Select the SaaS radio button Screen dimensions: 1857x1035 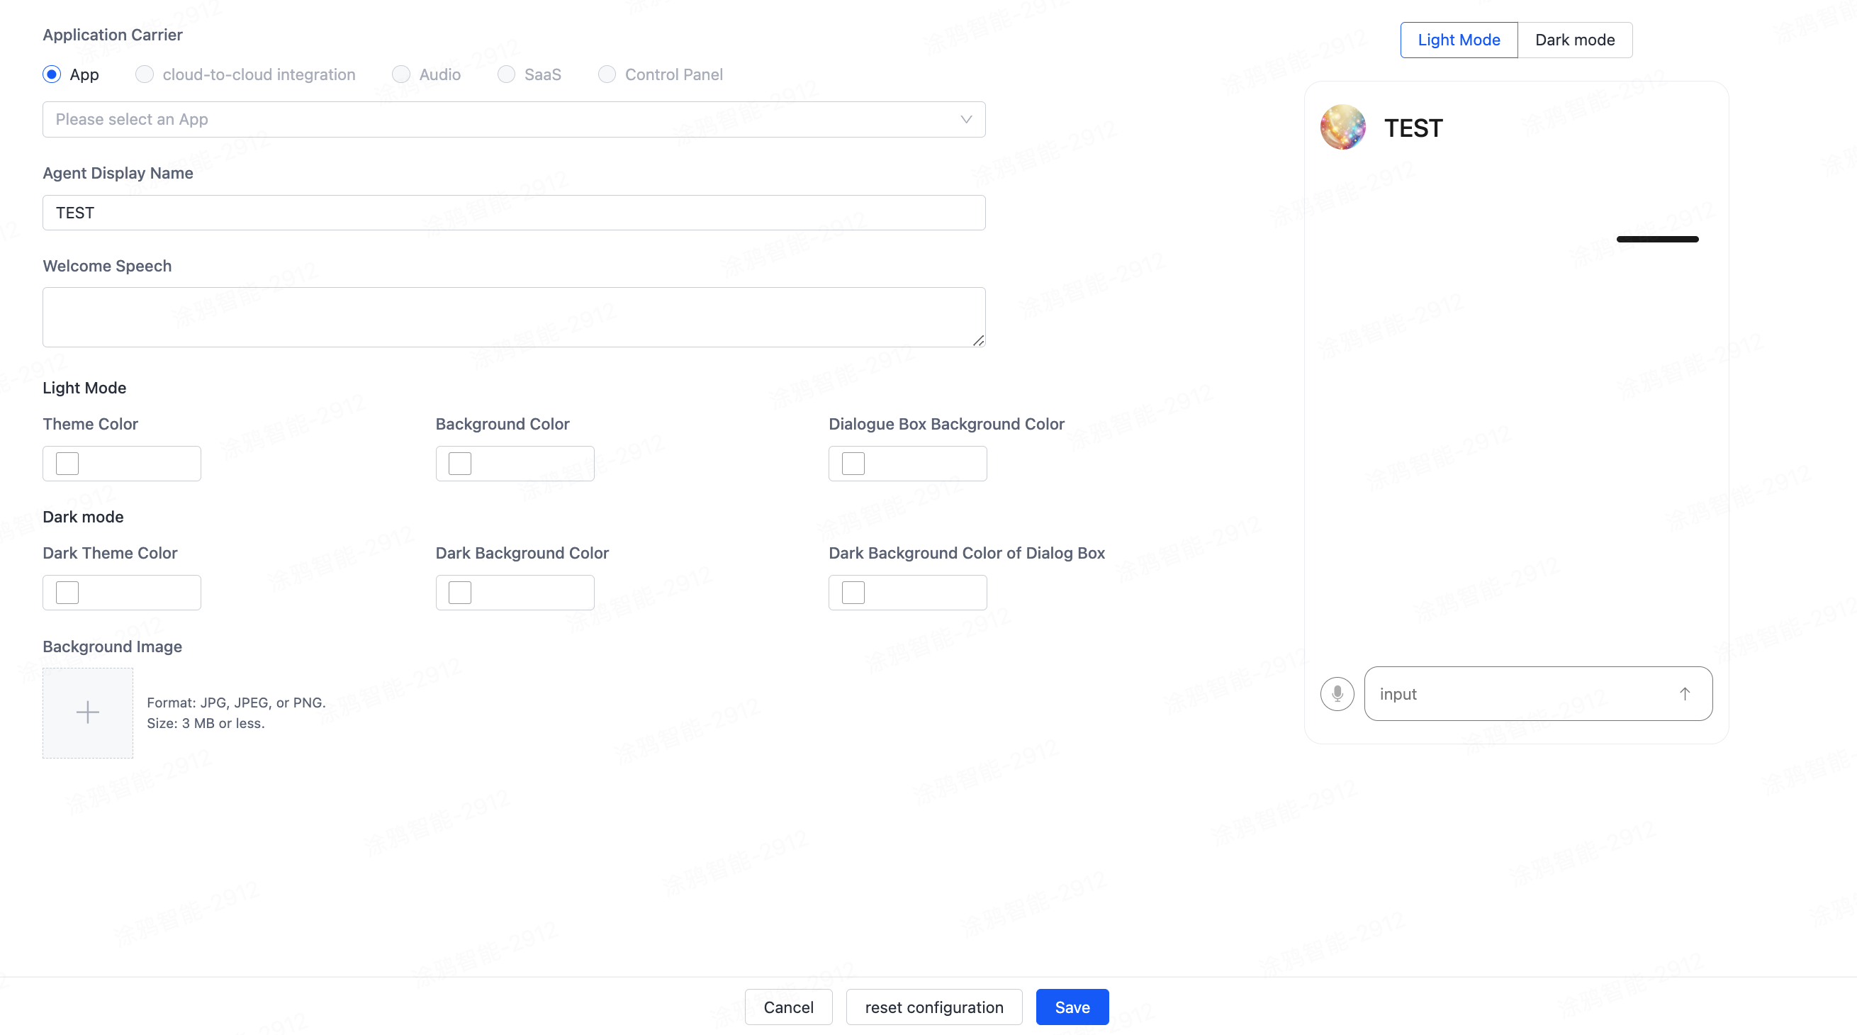click(505, 74)
